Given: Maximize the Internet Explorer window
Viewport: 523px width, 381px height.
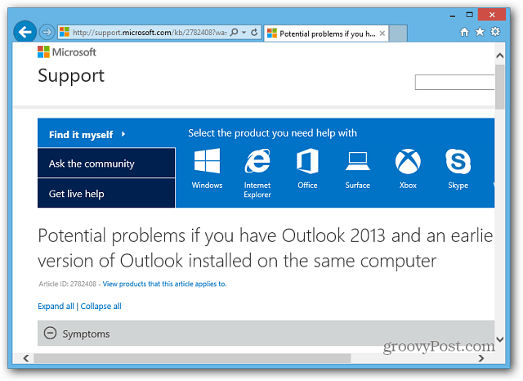Looking at the screenshot, I should coord(469,15).
